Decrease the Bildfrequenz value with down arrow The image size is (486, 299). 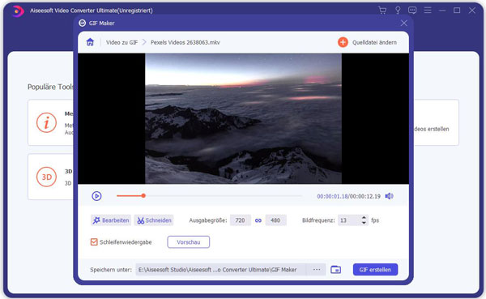364,223
